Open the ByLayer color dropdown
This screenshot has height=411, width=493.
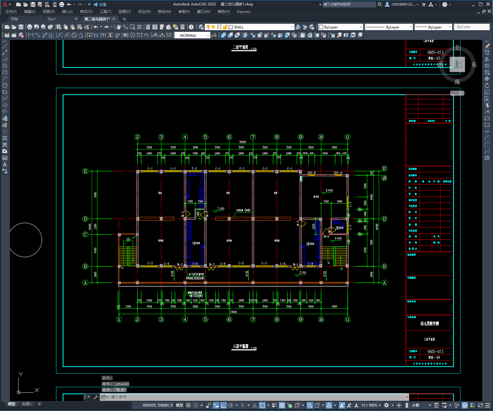[x=361, y=27]
